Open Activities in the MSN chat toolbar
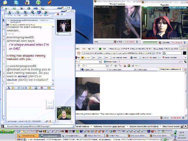The height and width of the screenshot is (141, 188). tap(39, 13)
